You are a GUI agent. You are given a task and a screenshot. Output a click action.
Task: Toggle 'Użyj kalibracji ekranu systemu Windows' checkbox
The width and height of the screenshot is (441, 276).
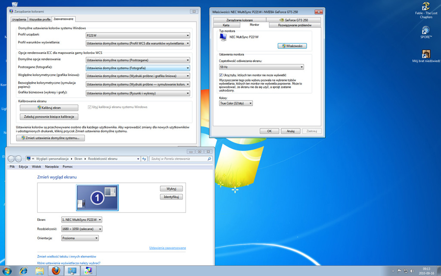pos(90,107)
